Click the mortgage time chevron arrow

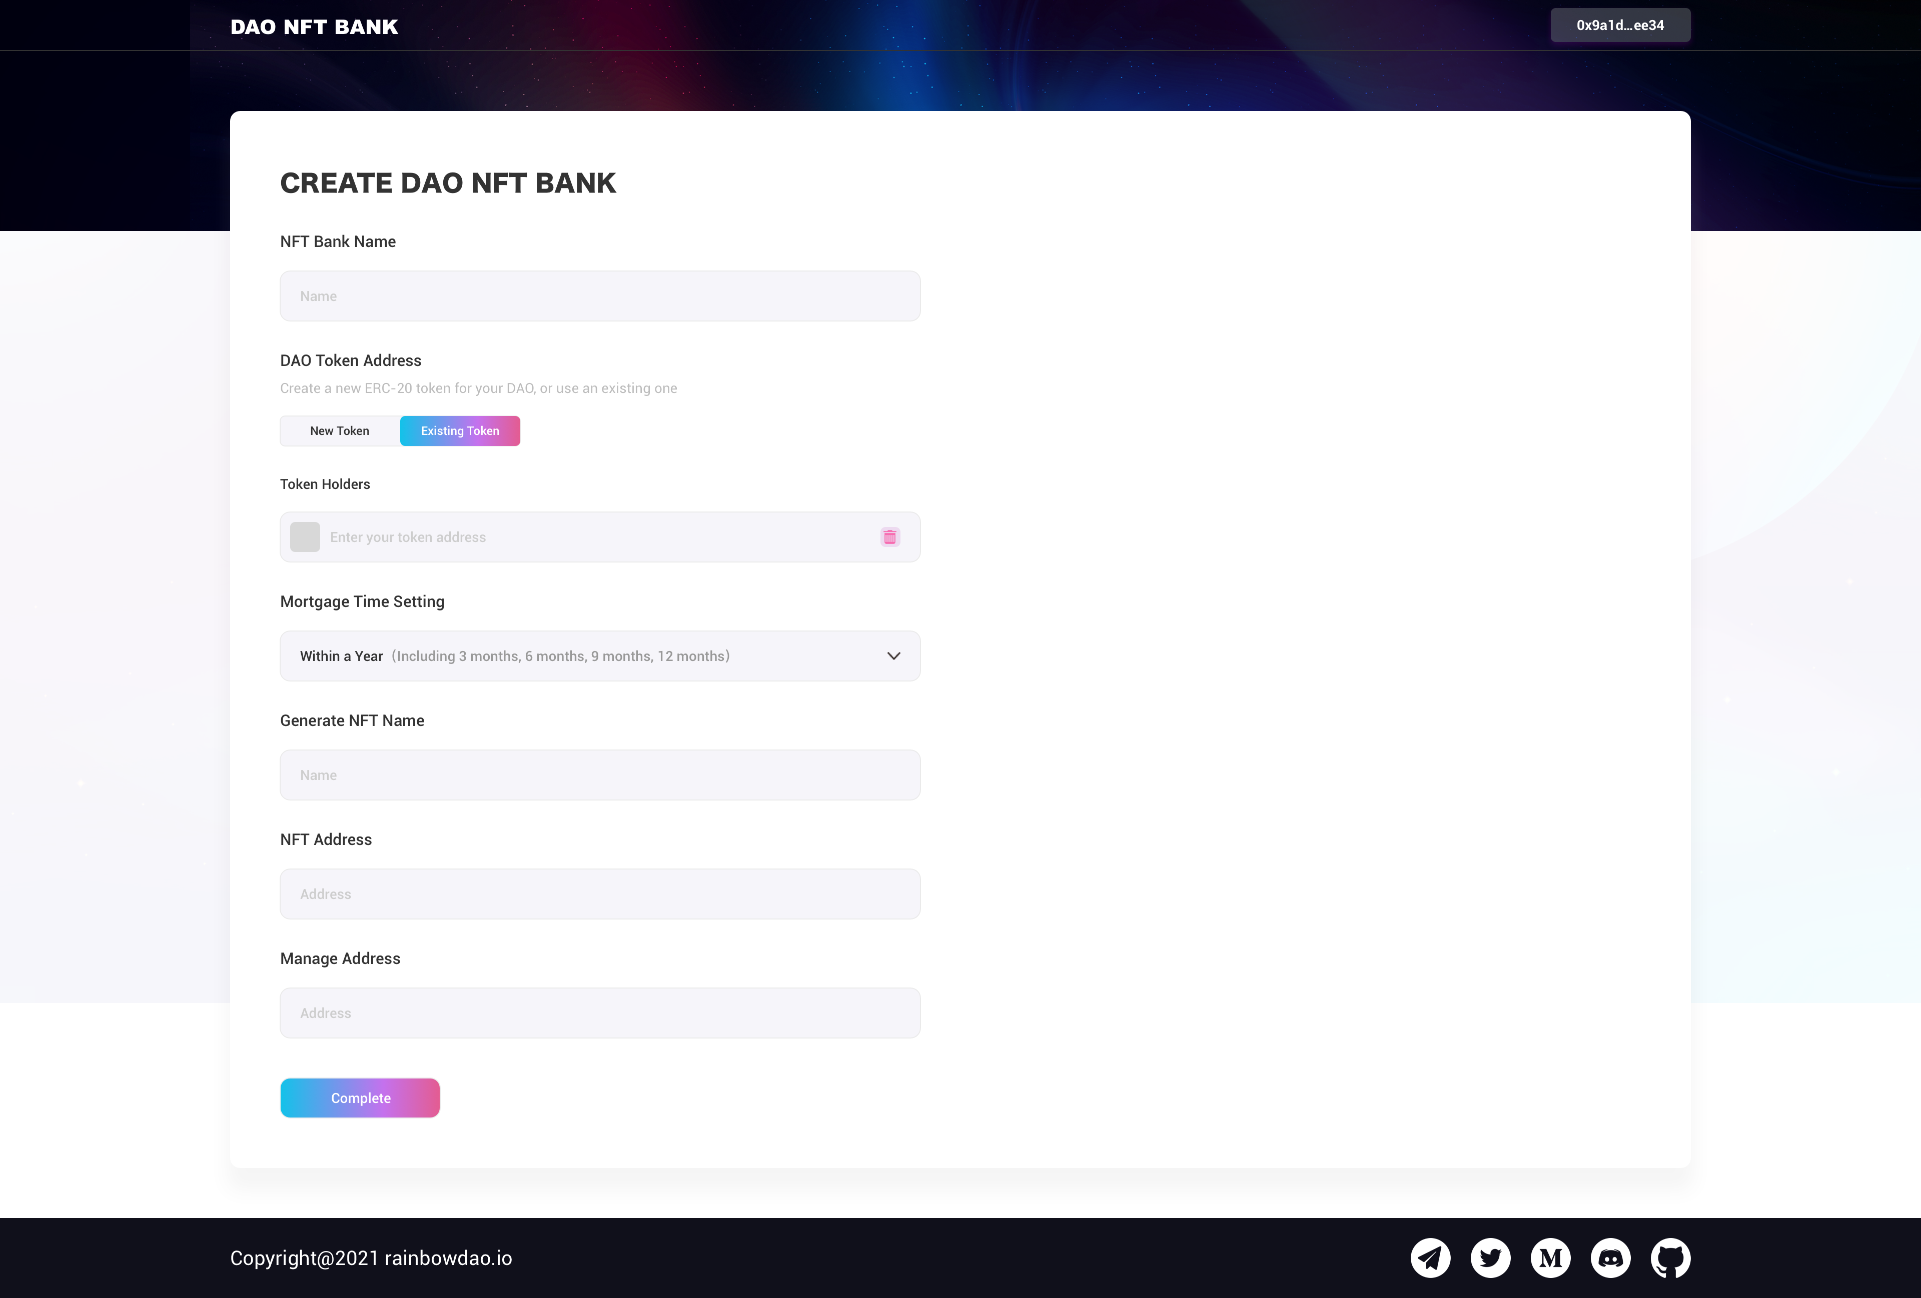click(x=893, y=656)
